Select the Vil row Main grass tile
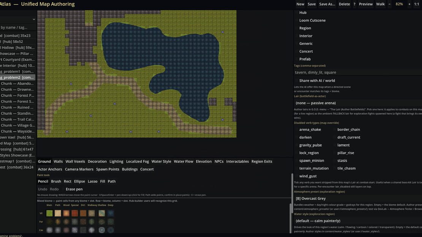The height and width of the screenshot is (237, 422). (x=49, y=213)
